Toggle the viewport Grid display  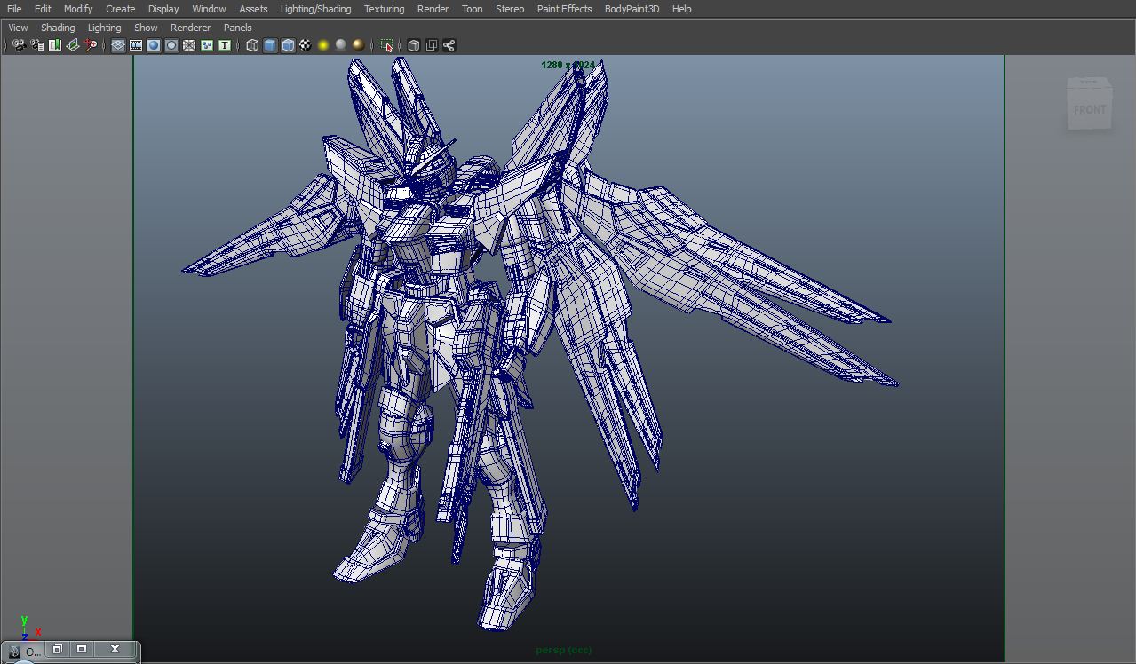(118, 45)
